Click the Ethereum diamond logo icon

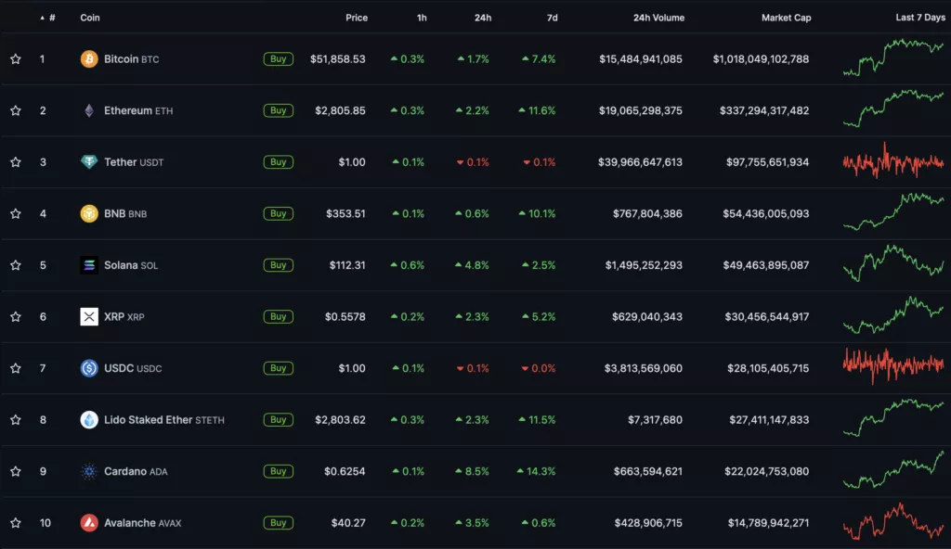[x=89, y=110]
